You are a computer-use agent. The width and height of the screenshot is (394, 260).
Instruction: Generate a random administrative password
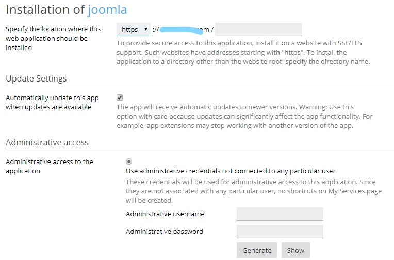pos(256,250)
